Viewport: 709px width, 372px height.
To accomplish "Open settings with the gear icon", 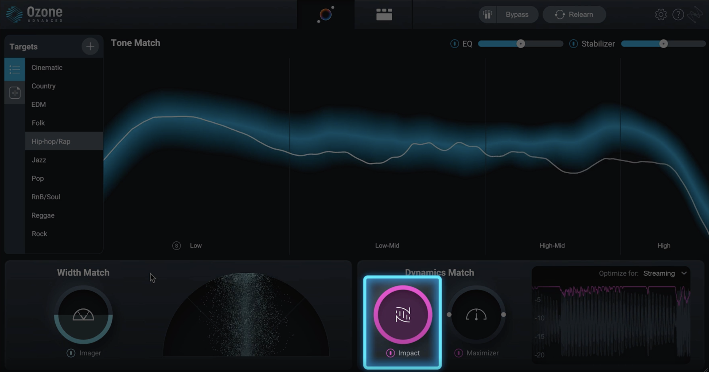I will click(x=661, y=14).
